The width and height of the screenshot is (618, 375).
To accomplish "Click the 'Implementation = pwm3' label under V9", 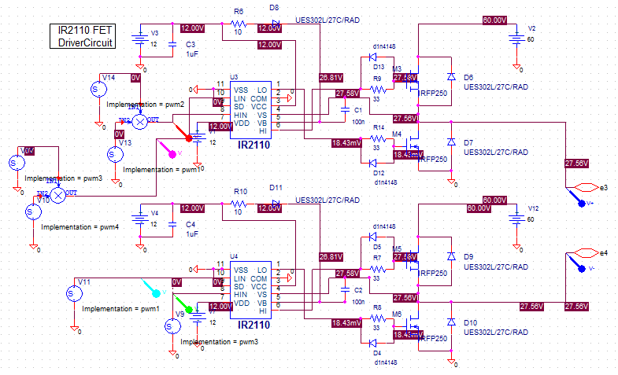I will point(219,341).
